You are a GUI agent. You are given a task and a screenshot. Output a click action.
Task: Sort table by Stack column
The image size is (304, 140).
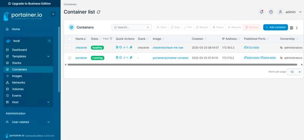143,39
